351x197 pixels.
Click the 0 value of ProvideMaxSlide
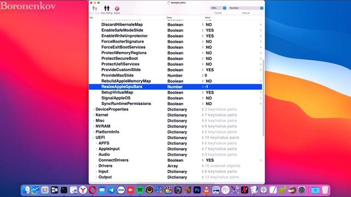[206, 76]
